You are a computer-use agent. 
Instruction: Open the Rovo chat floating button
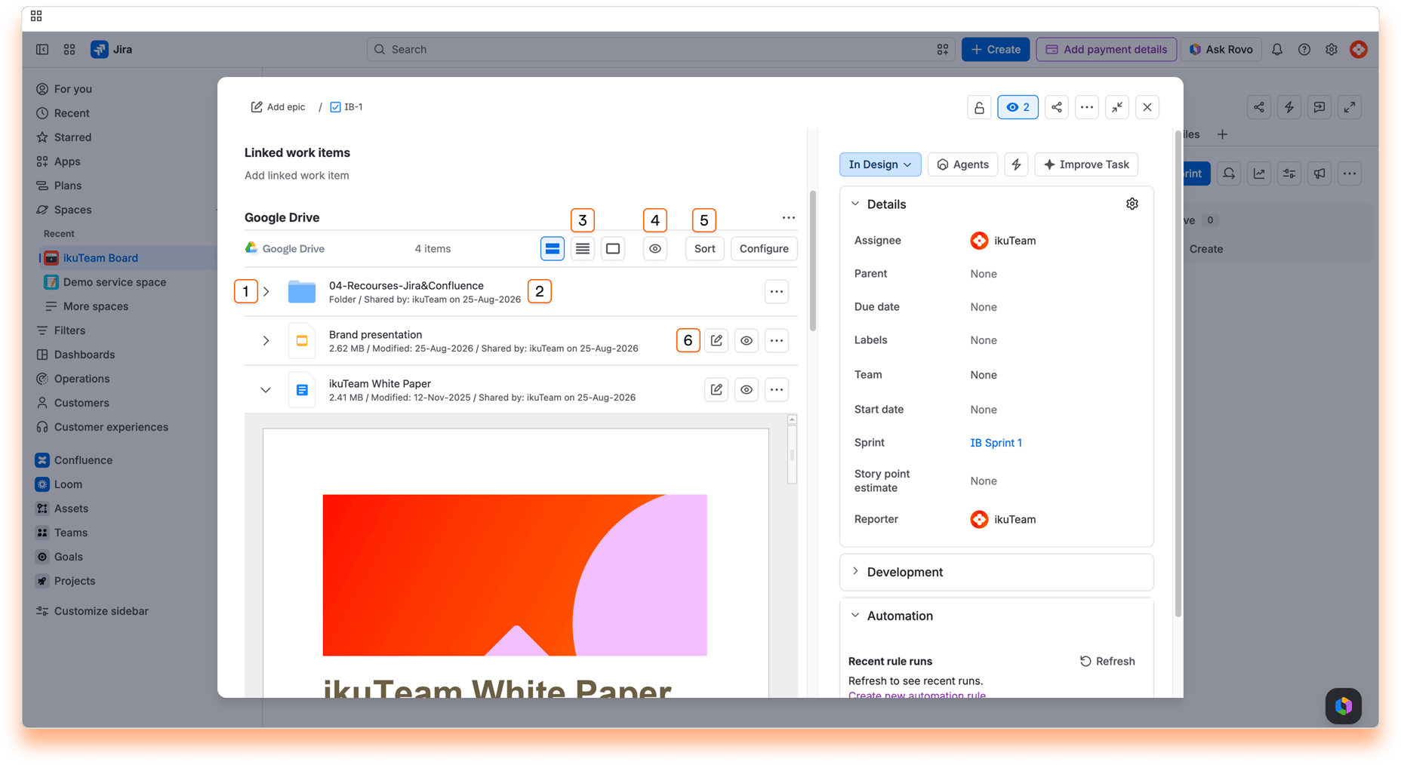pos(1344,706)
